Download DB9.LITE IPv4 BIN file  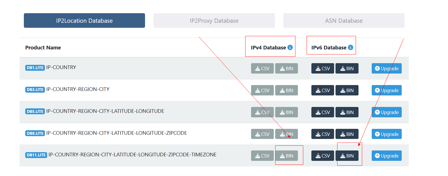pyautogui.click(x=286, y=134)
